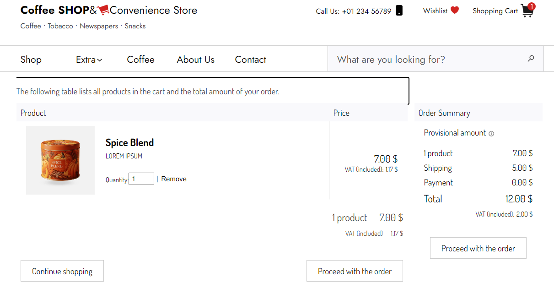Click the mobile phone icon
The image size is (554, 299).
click(399, 11)
